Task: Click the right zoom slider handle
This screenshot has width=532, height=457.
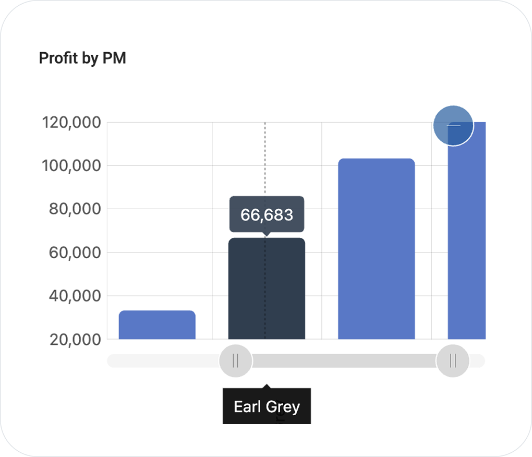Action: (453, 360)
